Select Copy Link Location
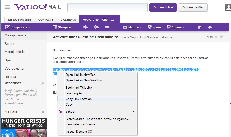Viewport: 231px width, 137px height. click(x=97, y=99)
